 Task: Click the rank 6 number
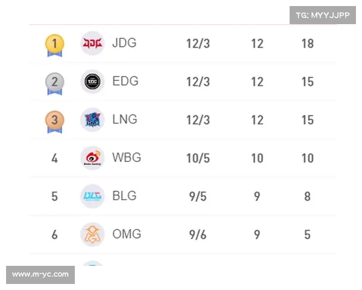pyautogui.click(x=54, y=234)
